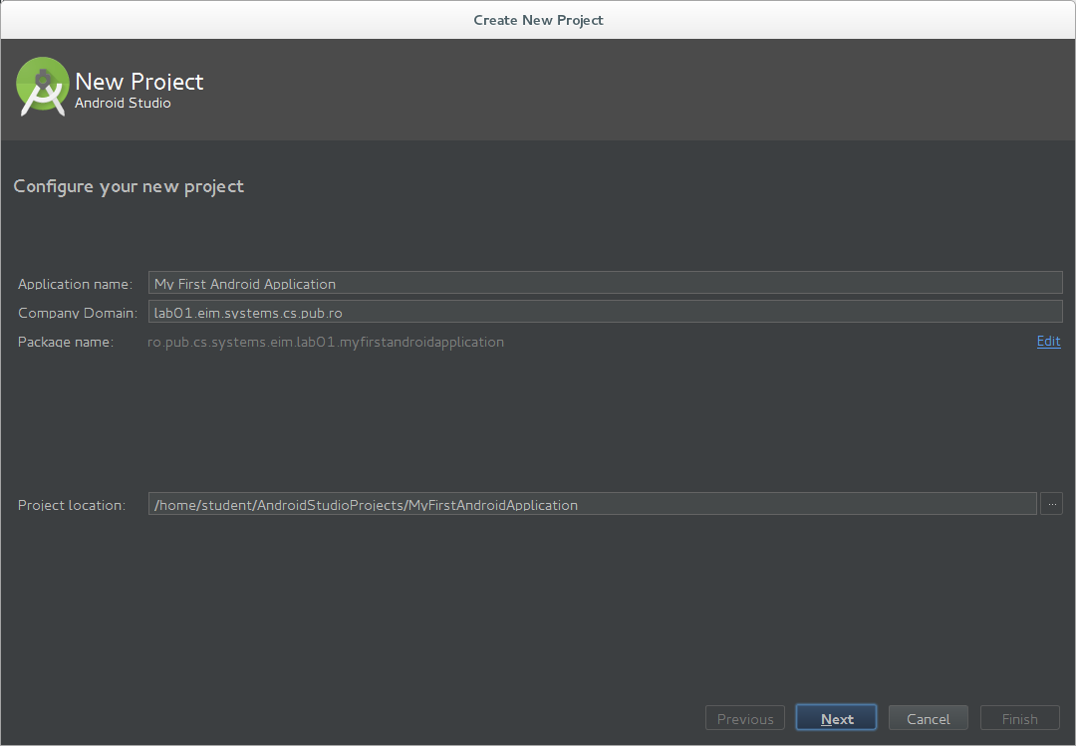Image resolution: width=1076 pixels, height=746 pixels.
Task: Open the project location browse ellipsis button
Action: click(1051, 504)
